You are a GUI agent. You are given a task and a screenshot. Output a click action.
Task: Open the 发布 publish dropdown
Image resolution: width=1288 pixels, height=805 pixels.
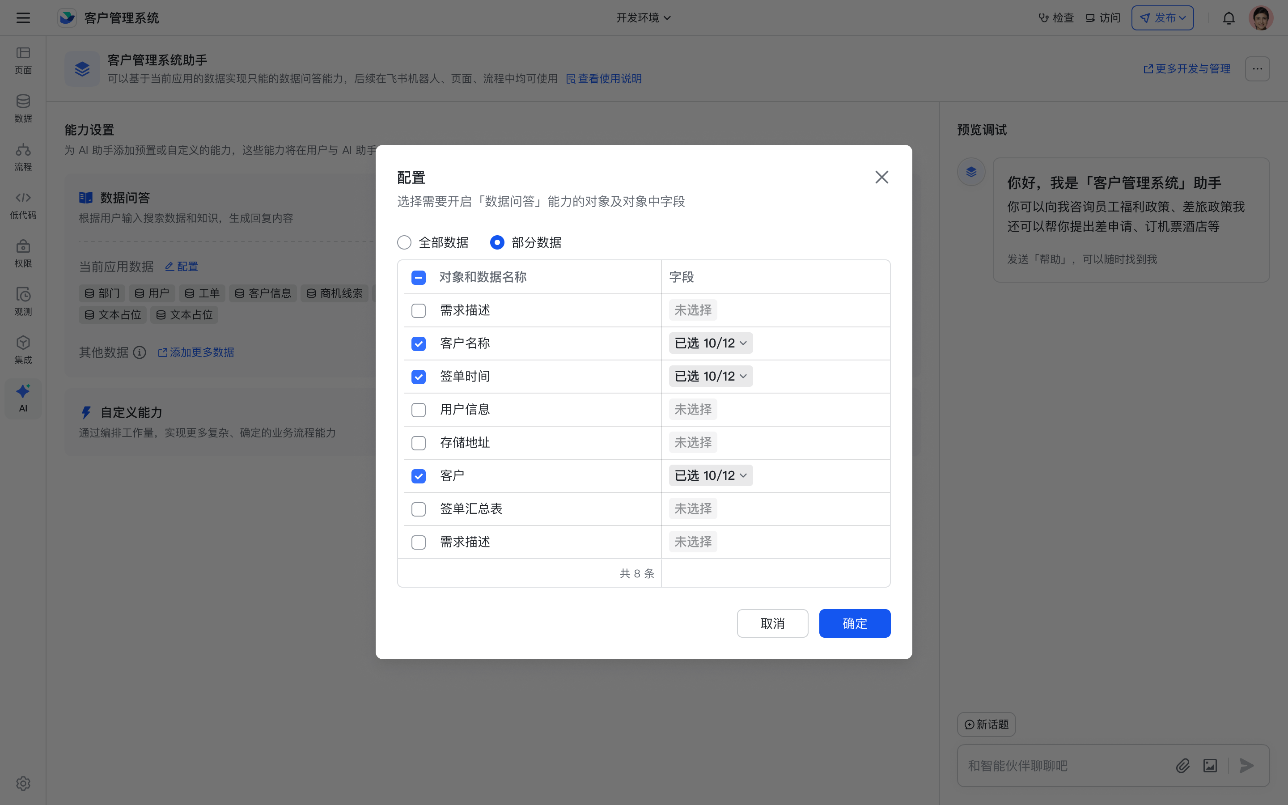click(x=1162, y=17)
